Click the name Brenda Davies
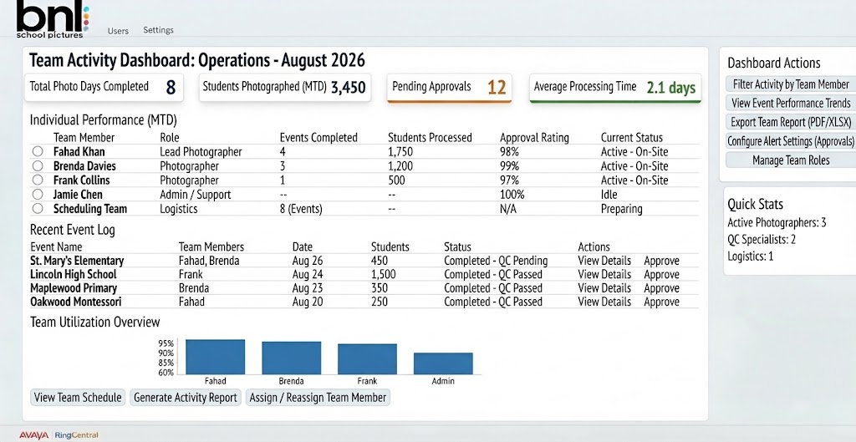The width and height of the screenshot is (856, 442). pos(84,166)
